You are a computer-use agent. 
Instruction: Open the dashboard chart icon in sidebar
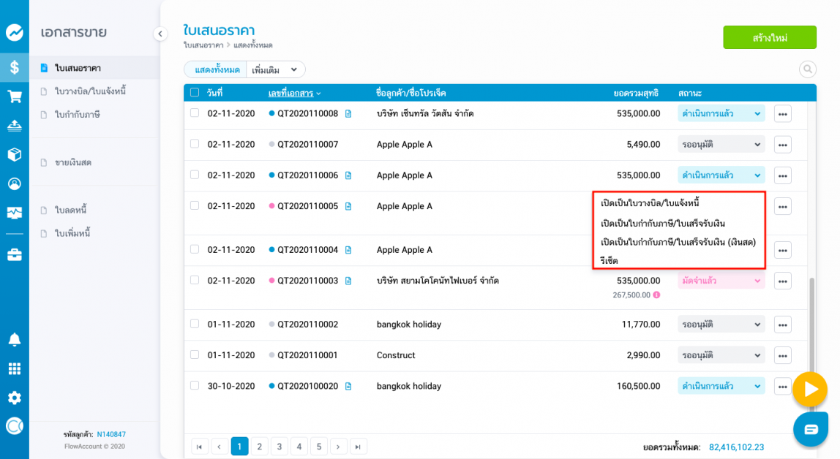[x=15, y=33]
